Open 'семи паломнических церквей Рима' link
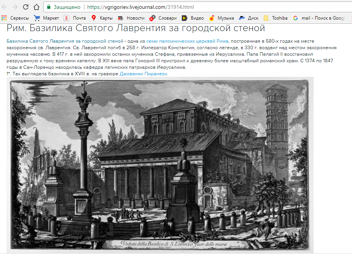The image size is (352, 254). [x=187, y=41]
